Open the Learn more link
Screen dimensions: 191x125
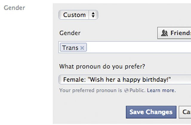[161, 90]
